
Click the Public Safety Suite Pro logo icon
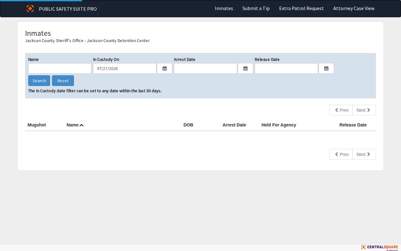[30, 8]
